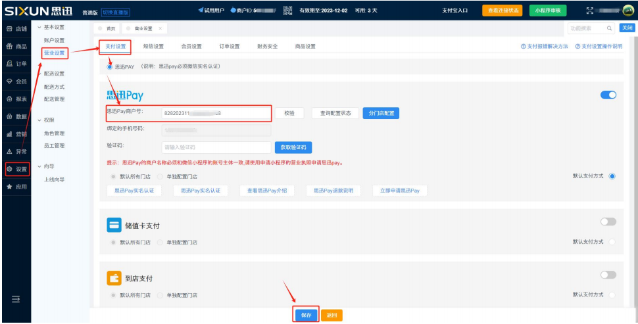Click the orange 返回 button
The width and height of the screenshot is (638, 324).
pyautogui.click(x=331, y=315)
